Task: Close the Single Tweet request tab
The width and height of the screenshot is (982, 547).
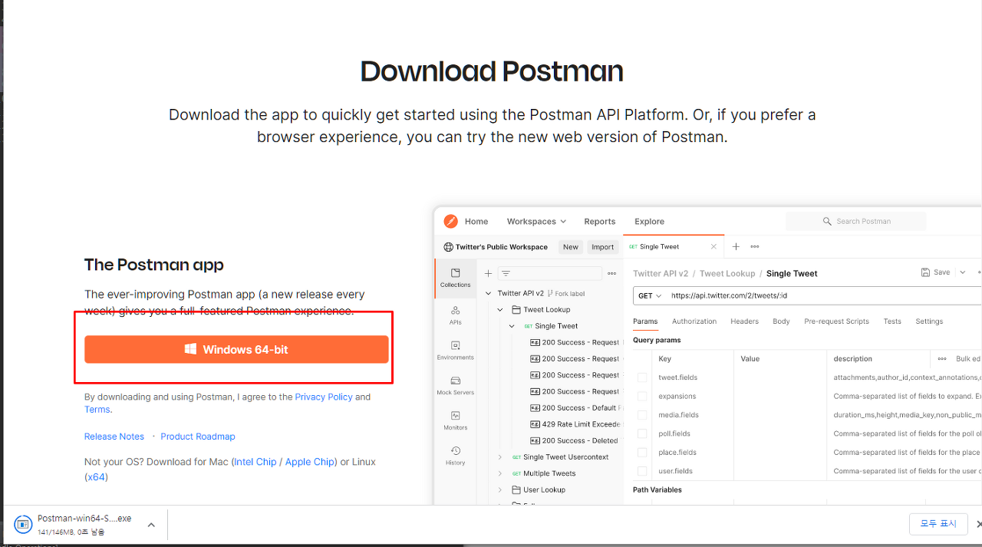Action: click(x=713, y=247)
